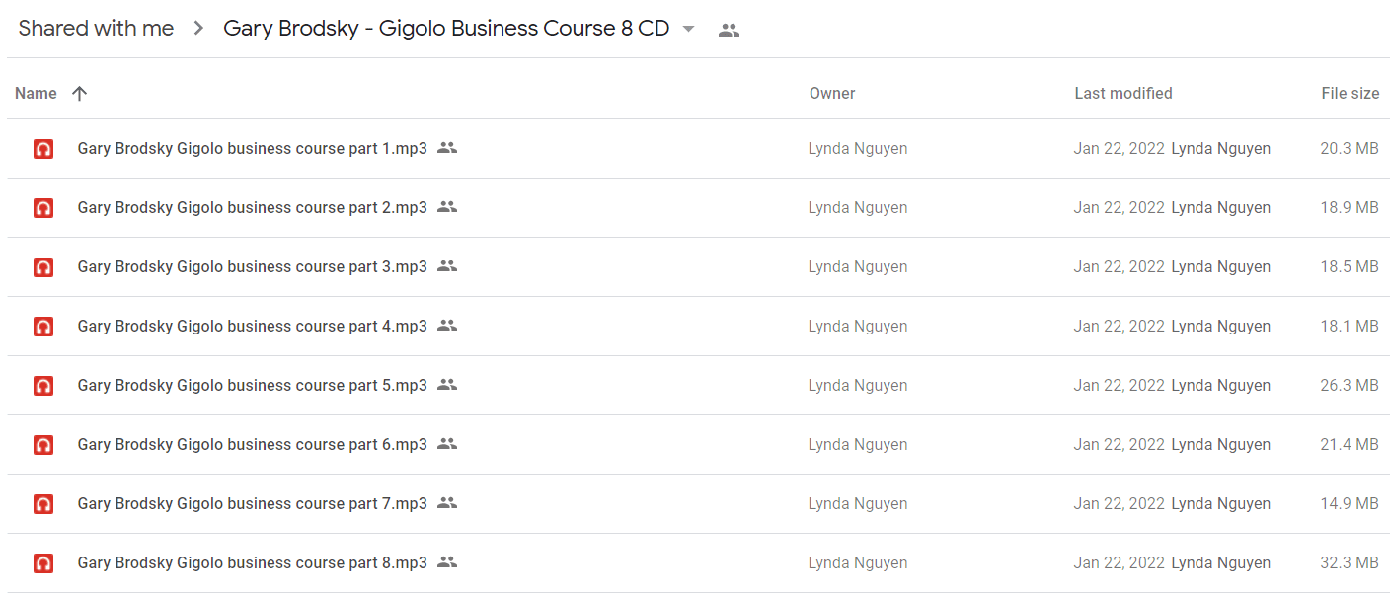Click the breadcrumb chevron separator
This screenshot has height=594, width=1390.
click(198, 29)
